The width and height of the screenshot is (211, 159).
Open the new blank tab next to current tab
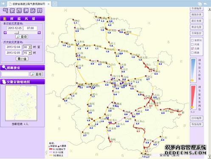coord(54,4)
